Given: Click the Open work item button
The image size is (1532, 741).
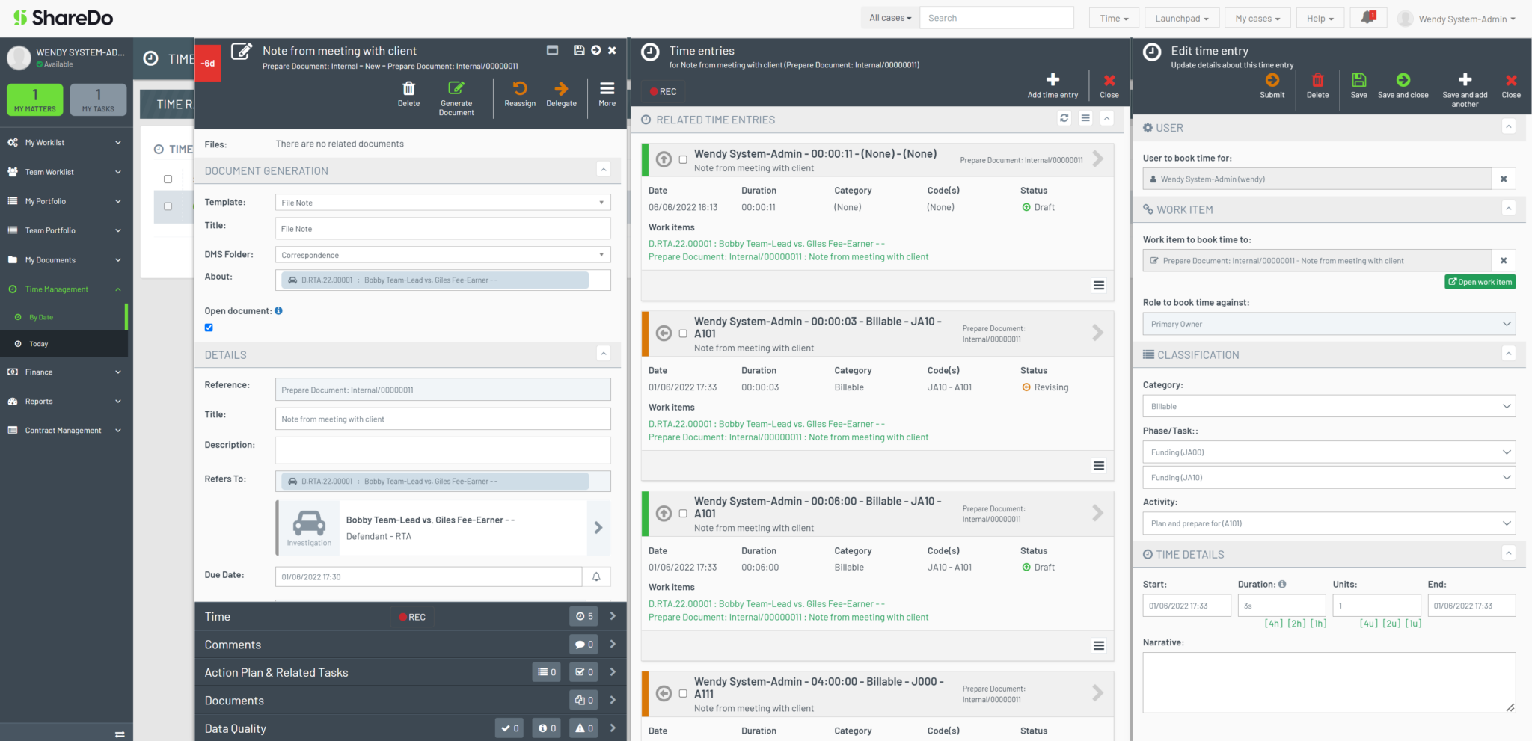Looking at the screenshot, I should 1480,282.
